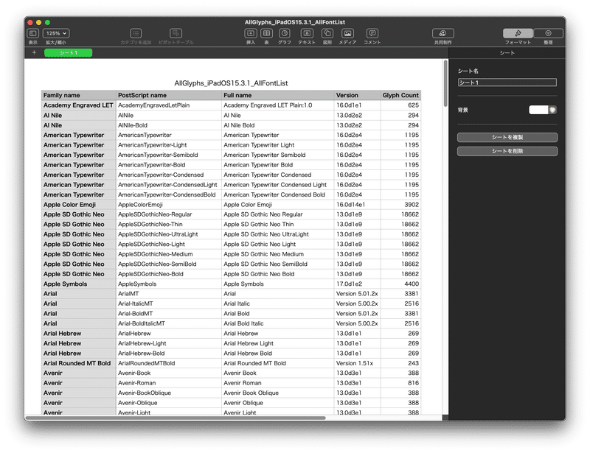590x453 pixels.
Task: Open the 125% zoom dropdown
Action: coord(56,33)
